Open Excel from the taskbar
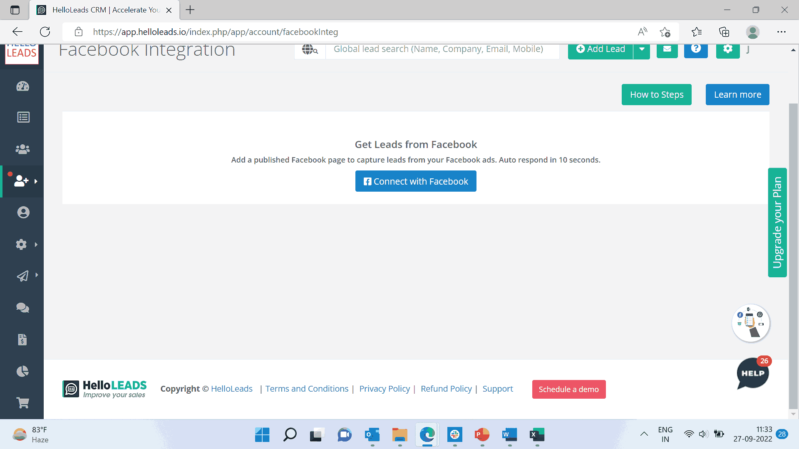This screenshot has height=449, width=799. [x=537, y=435]
